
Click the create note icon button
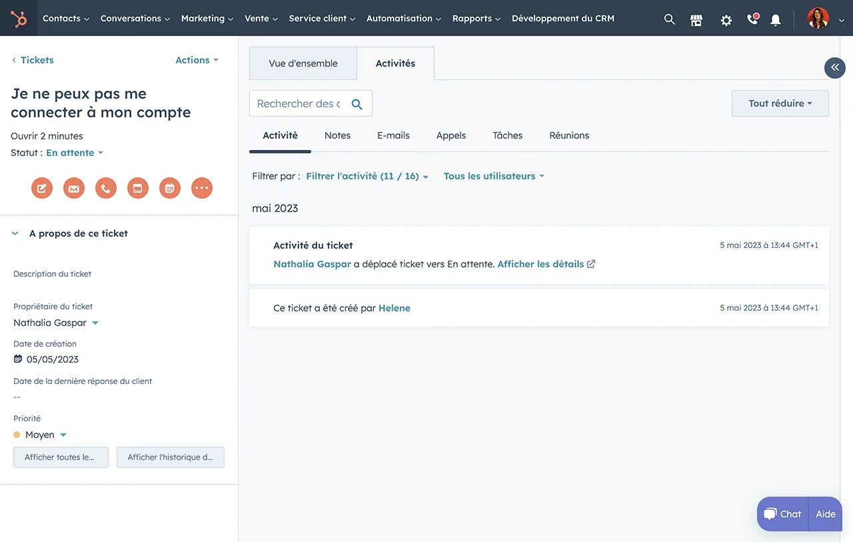click(42, 189)
